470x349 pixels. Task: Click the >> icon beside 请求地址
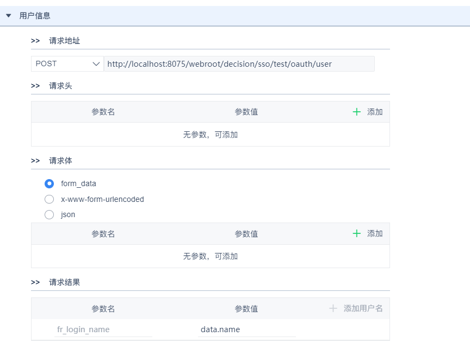point(35,41)
